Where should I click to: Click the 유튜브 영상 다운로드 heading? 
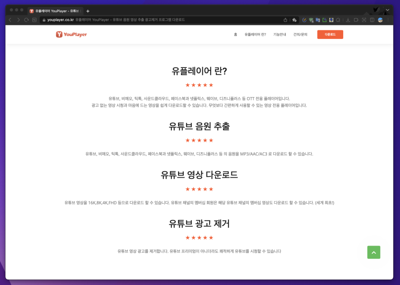point(199,175)
